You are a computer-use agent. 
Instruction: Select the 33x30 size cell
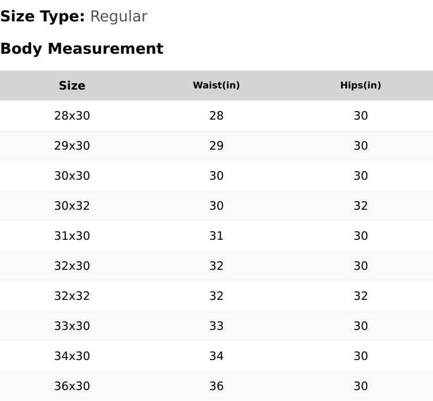[72, 326]
